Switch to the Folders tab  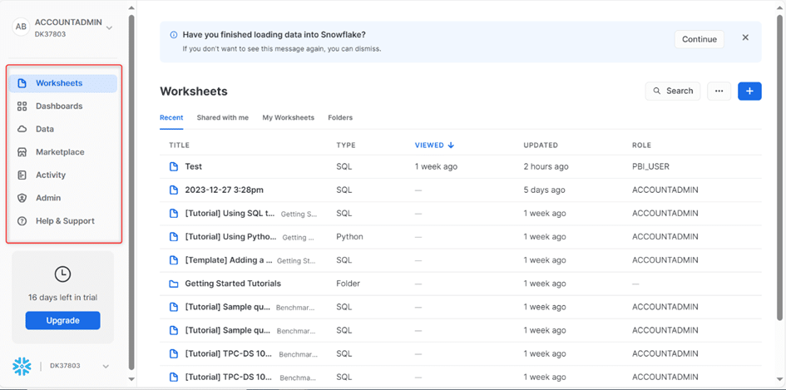[x=340, y=118]
